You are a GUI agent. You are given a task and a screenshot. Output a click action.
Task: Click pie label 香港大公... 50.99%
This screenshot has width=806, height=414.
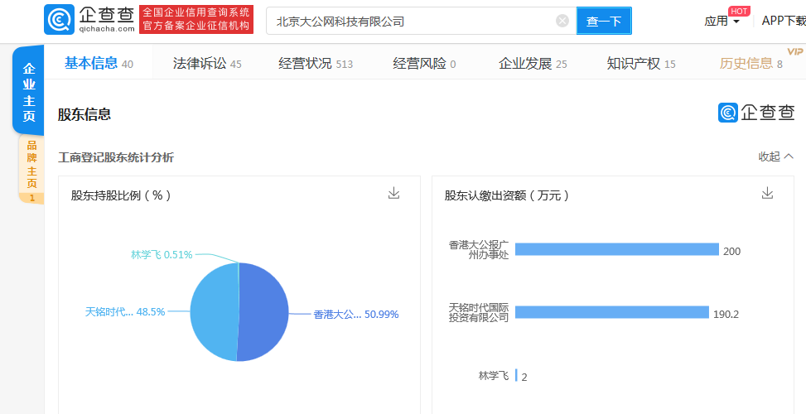click(x=356, y=315)
